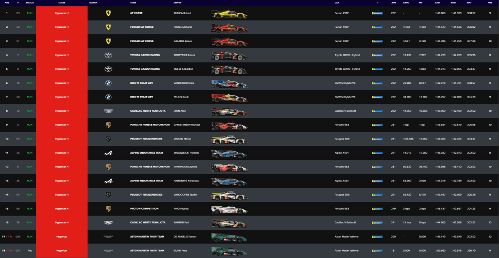Viewport: 499px width, 258px height.
Task: Click the Aston Martin wings in De Angelis' row
Action: [108, 237]
